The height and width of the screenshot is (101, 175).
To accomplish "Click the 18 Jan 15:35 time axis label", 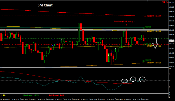I will (x=145, y=99).
